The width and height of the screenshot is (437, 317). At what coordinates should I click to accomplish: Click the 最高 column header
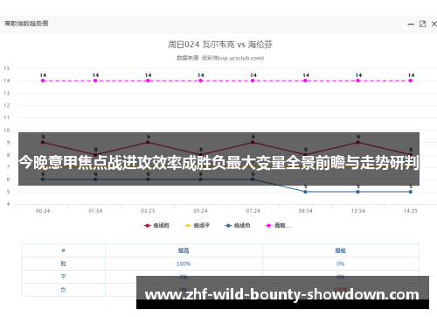(x=184, y=250)
